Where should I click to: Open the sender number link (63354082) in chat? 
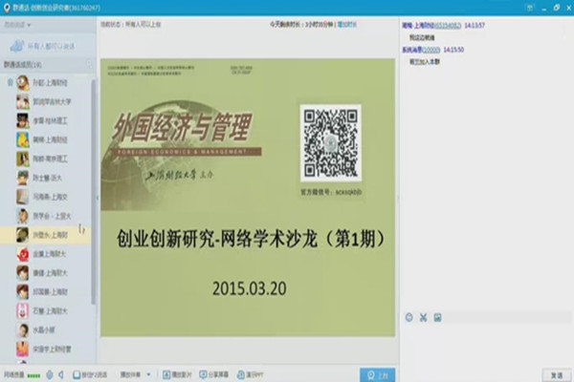(x=448, y=26)
